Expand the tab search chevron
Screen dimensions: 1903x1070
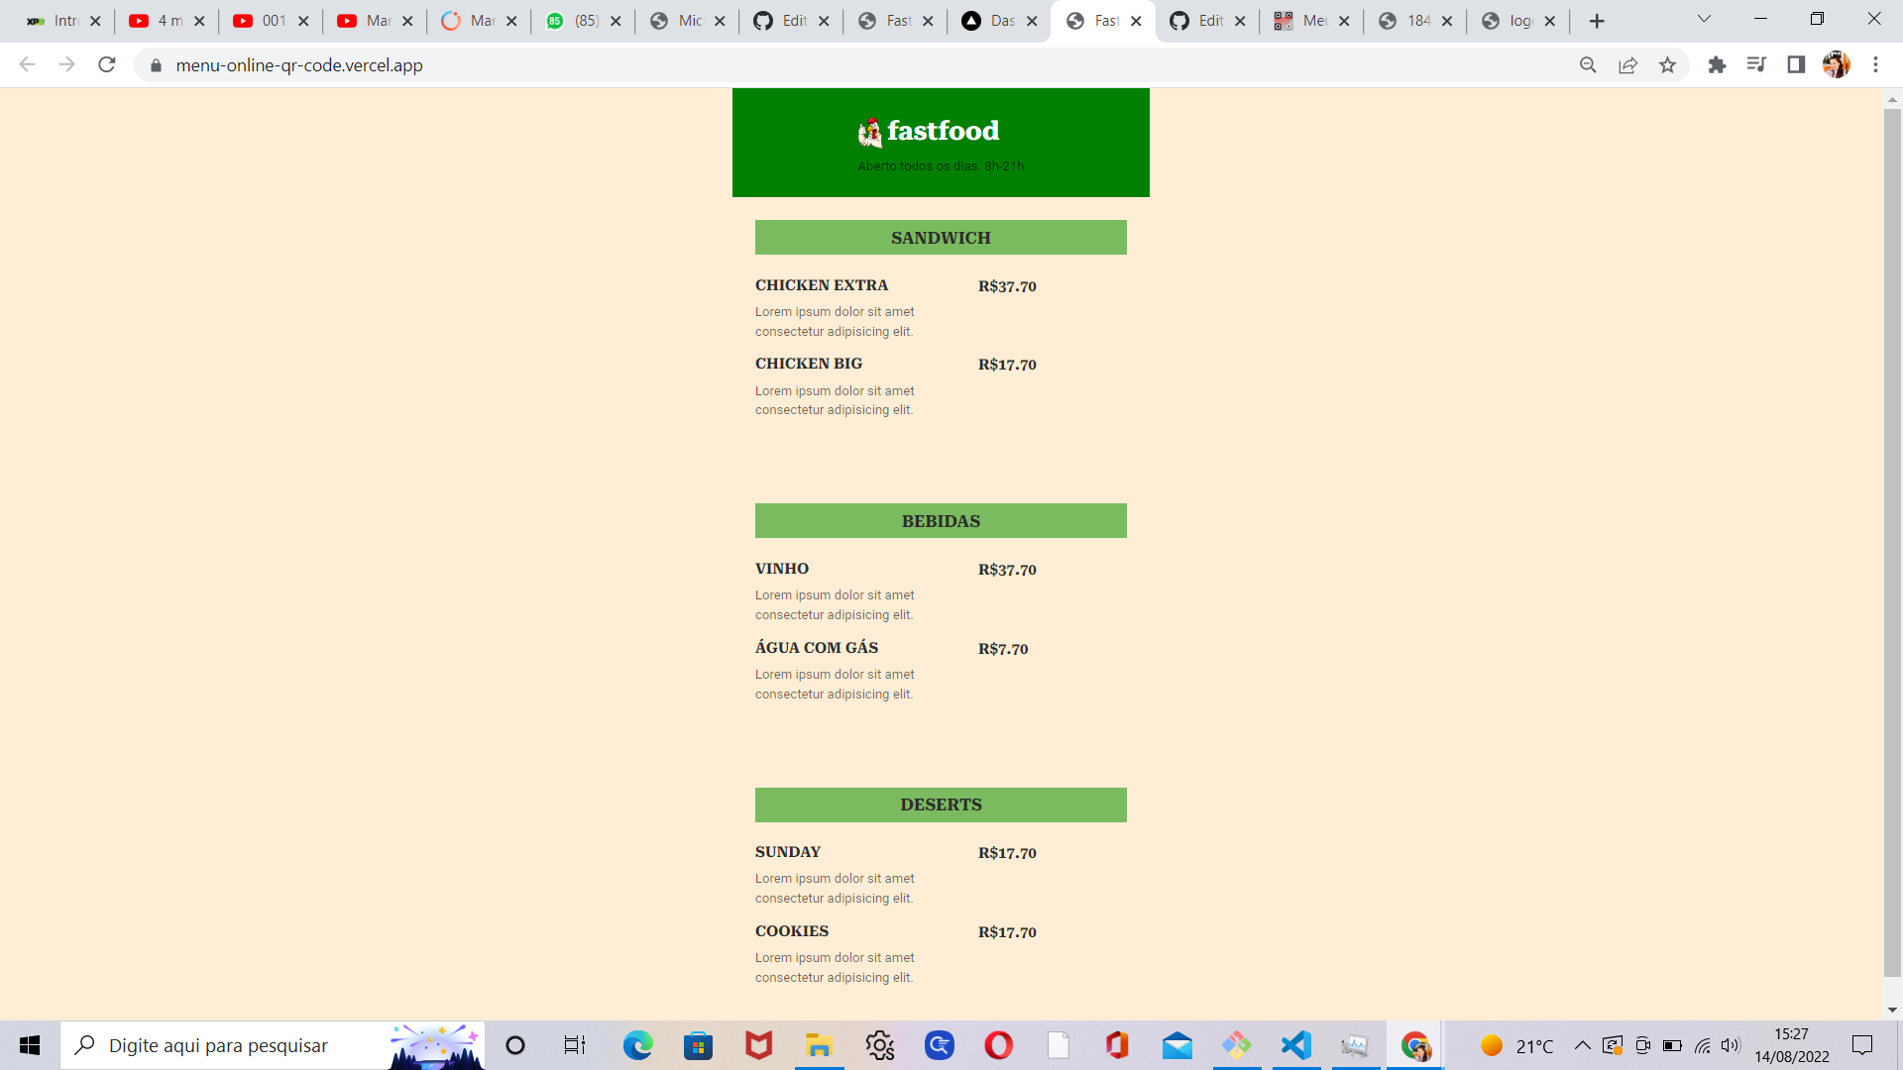(x=1704, y=20)
